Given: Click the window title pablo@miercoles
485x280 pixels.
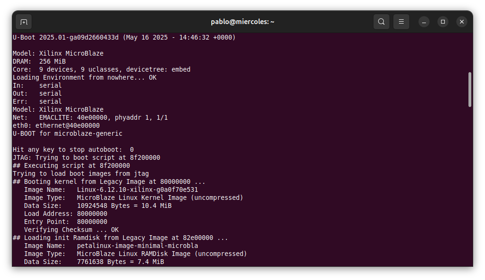Looking at the screenshot, I should (242, 22).
